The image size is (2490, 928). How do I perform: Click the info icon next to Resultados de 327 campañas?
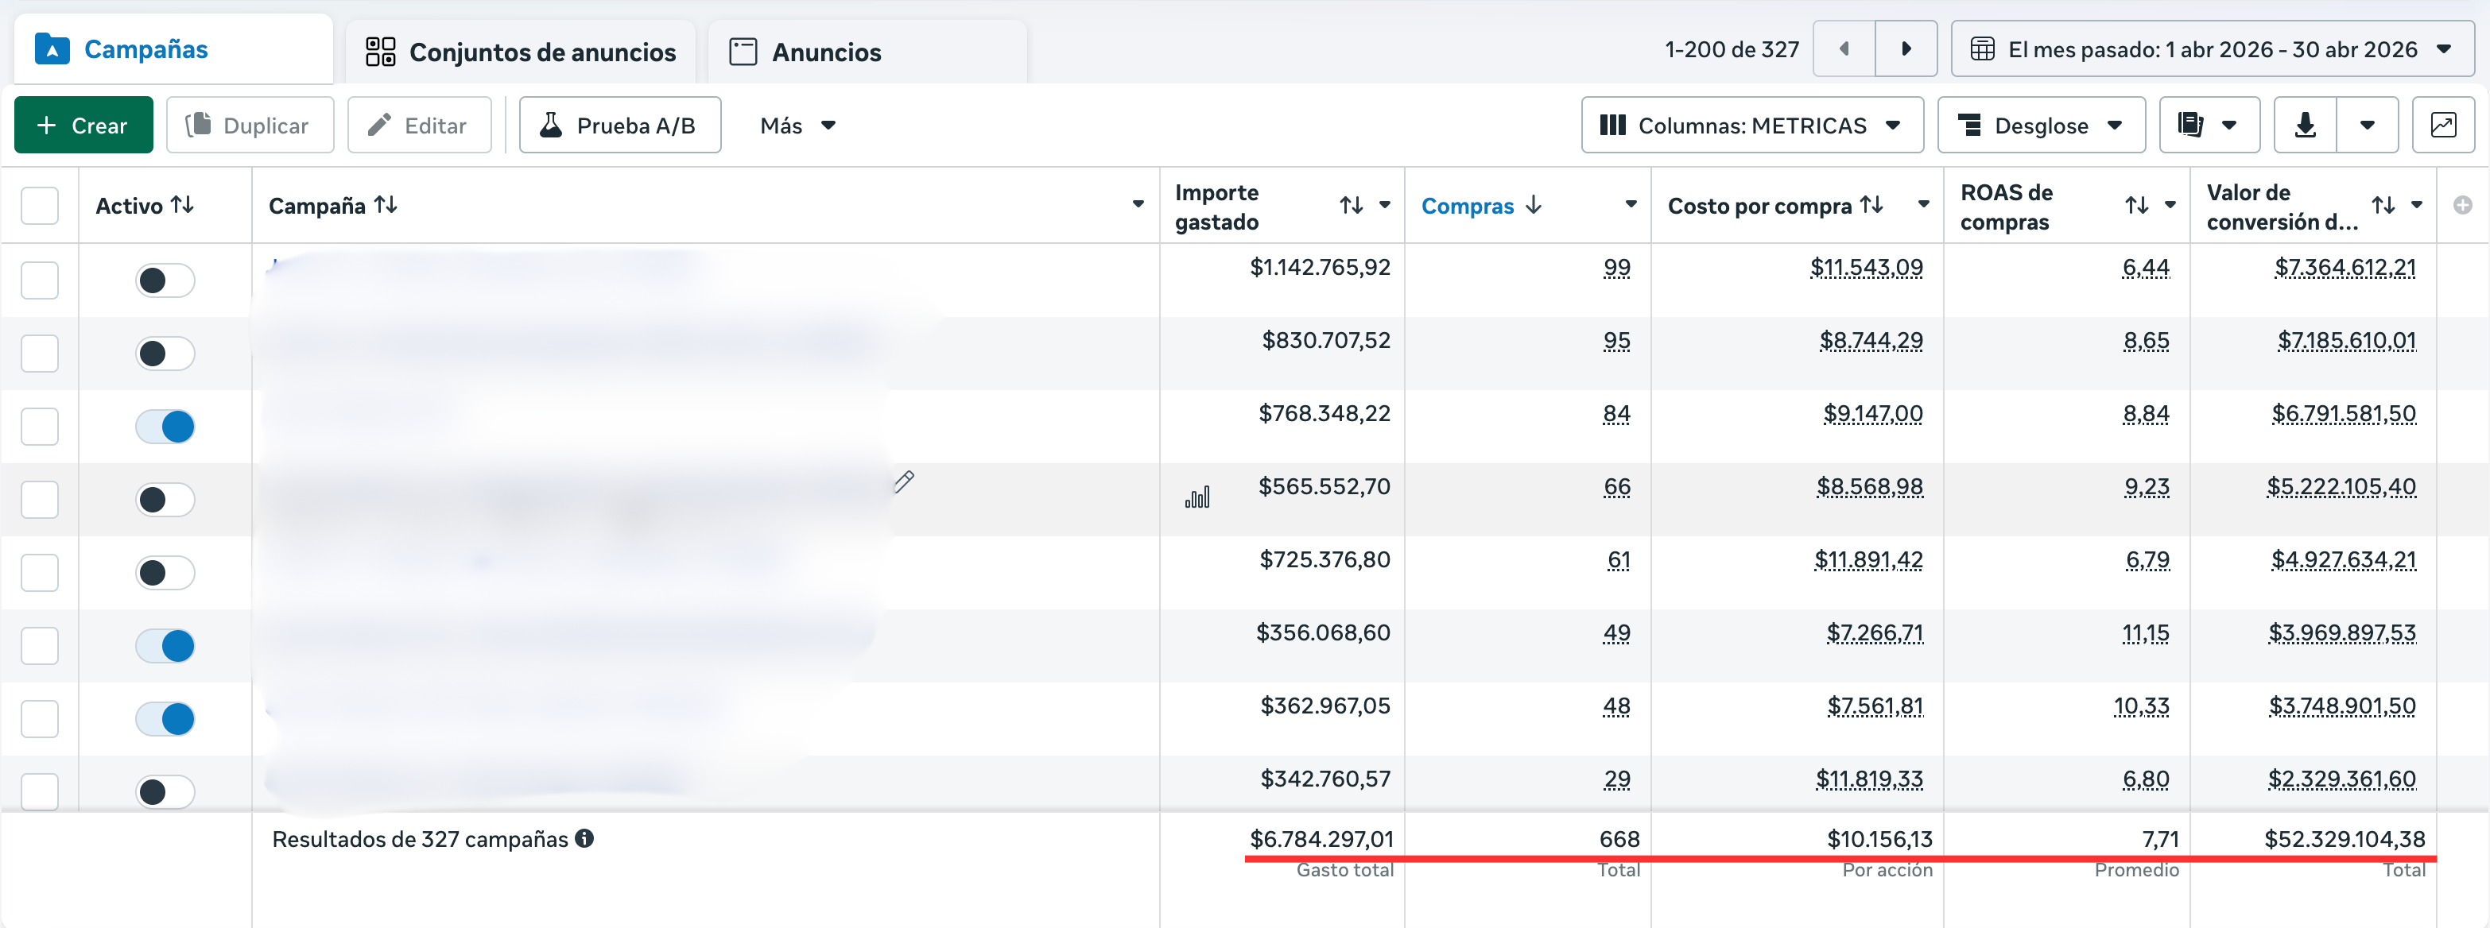click(585, 838)
